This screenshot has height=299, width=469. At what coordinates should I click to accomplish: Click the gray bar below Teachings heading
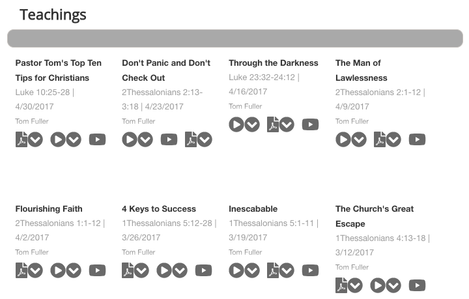pos(235,38)
